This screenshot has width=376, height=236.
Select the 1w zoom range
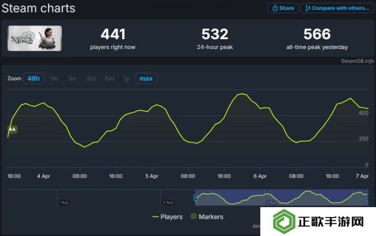[x=53, y=78]
